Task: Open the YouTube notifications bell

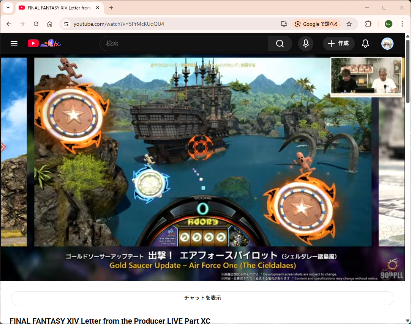Action: [365, 44]
